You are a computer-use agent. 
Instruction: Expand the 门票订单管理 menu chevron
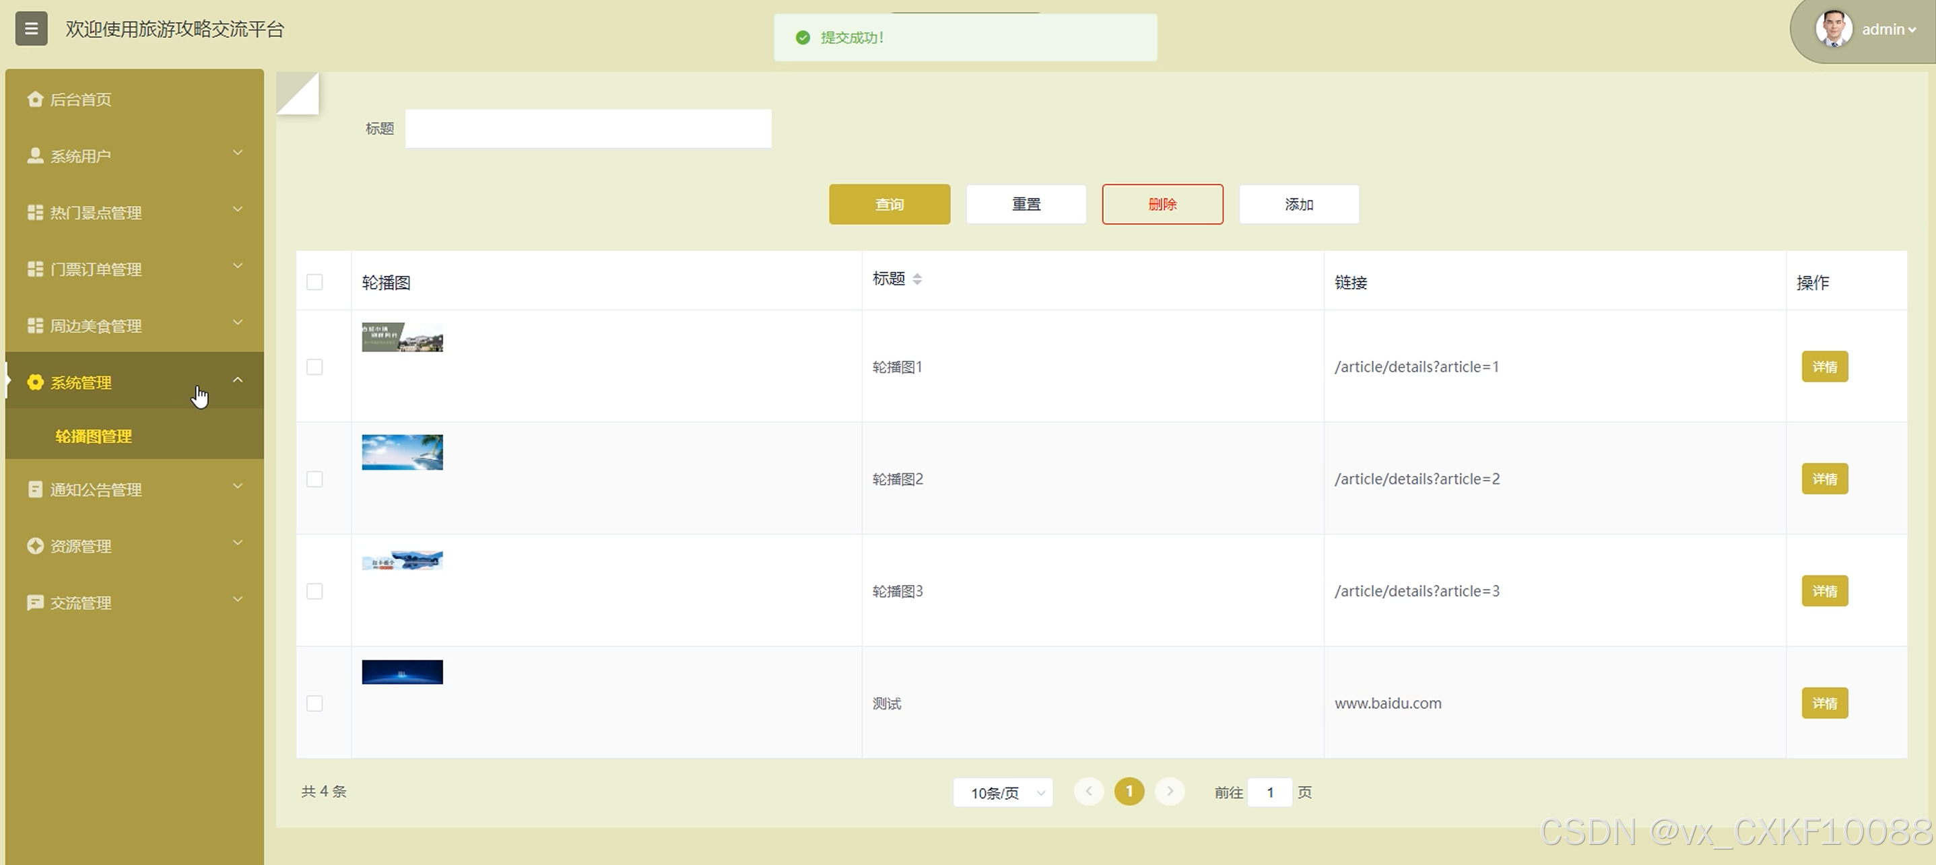[x=238, y=266]
